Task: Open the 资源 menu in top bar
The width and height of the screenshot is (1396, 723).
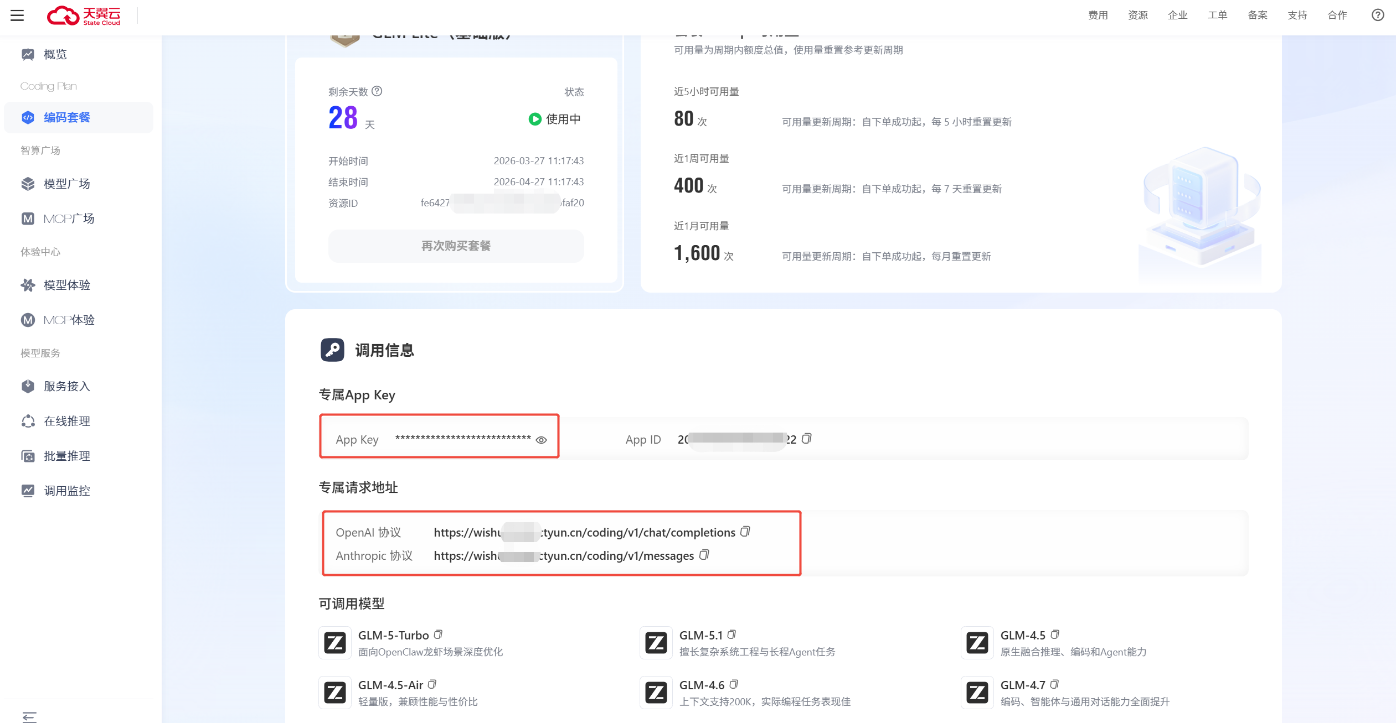Action: pyautogui.click(x=1137, y=15)
